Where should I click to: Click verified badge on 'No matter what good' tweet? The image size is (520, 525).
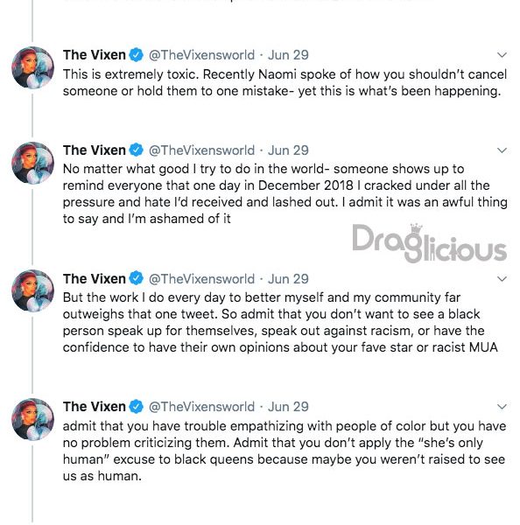pos(137,150)
